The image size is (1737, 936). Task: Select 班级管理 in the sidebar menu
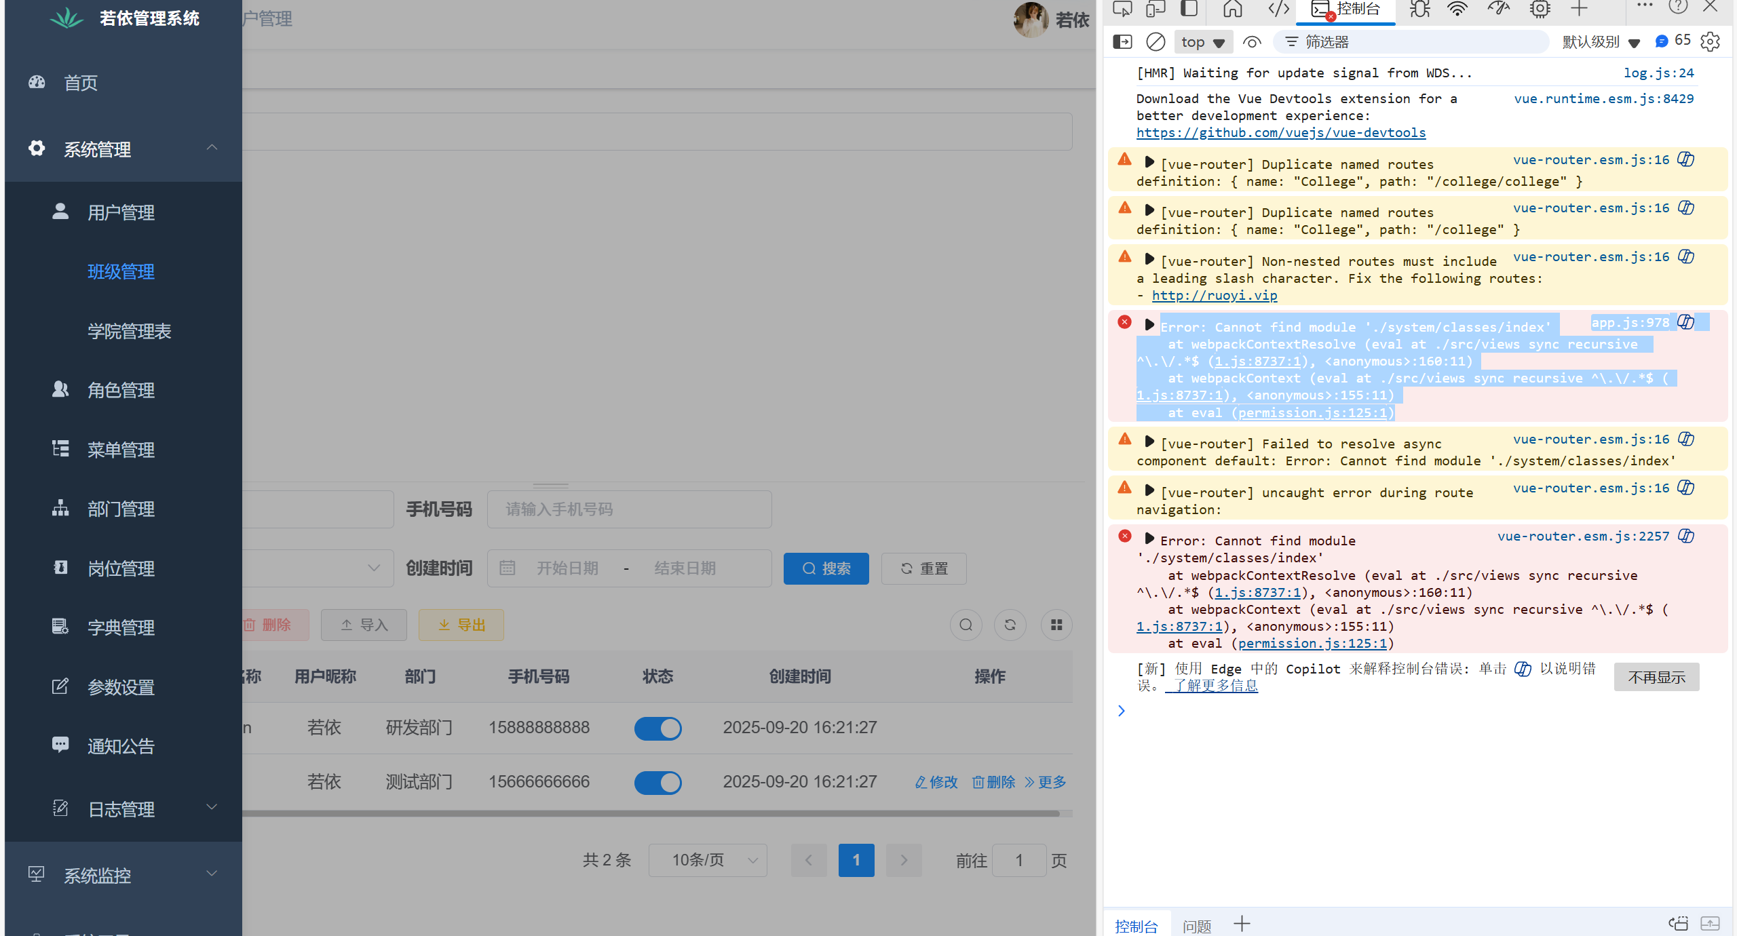(121, 272)
